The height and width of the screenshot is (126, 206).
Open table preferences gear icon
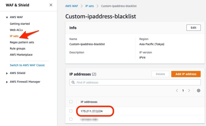(199, 90)
